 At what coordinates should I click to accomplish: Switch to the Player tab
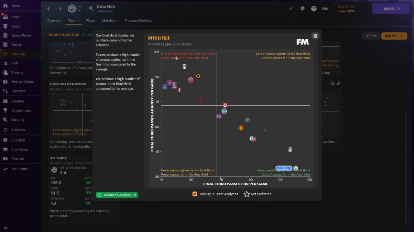click(x=91, y=21)
